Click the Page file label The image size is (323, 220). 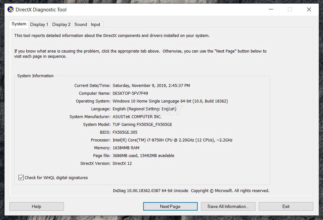tap(102, 155)
